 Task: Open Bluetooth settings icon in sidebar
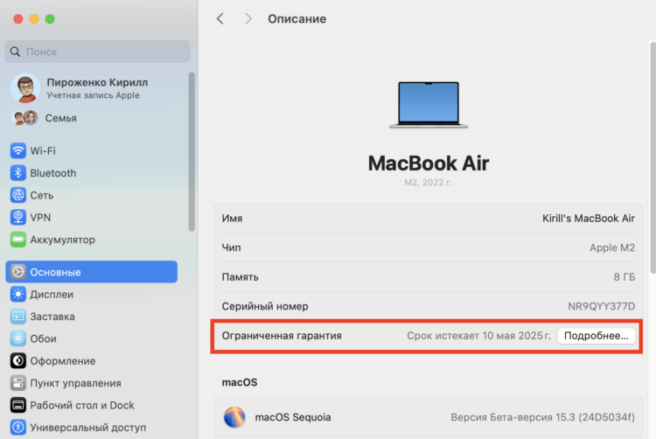pos(18,172)
